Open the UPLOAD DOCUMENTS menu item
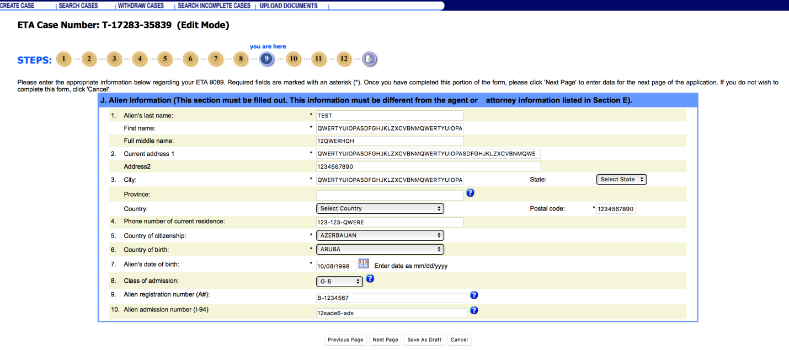The image size is (789, 350). point(289,6)
